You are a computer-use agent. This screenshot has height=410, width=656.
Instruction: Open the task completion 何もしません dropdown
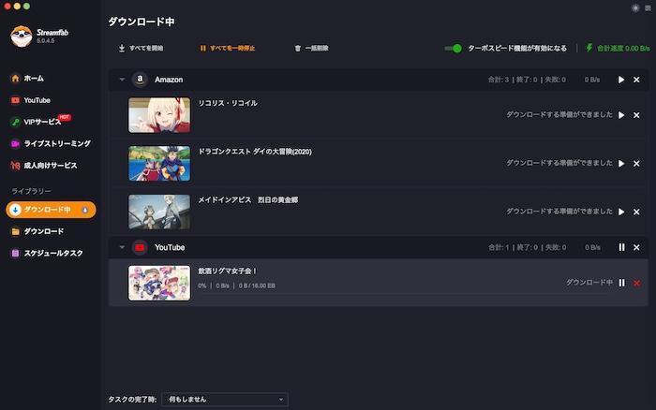coord(225,400)
